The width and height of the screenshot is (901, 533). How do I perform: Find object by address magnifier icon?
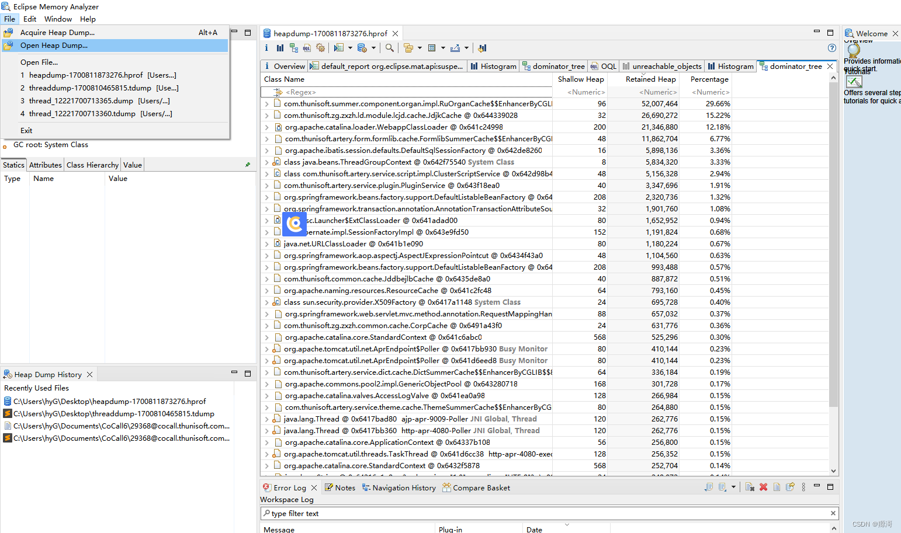click(390, 48)
